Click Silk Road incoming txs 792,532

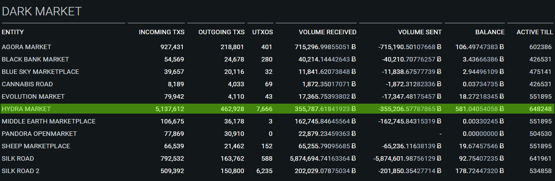[172, 158]
